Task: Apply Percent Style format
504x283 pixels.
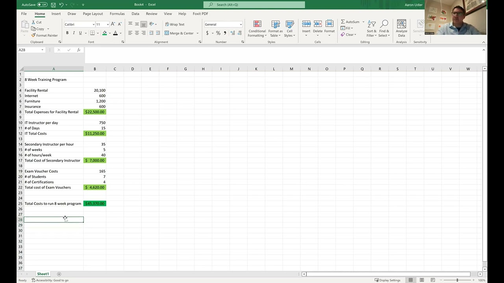Action: coord(218,33)
